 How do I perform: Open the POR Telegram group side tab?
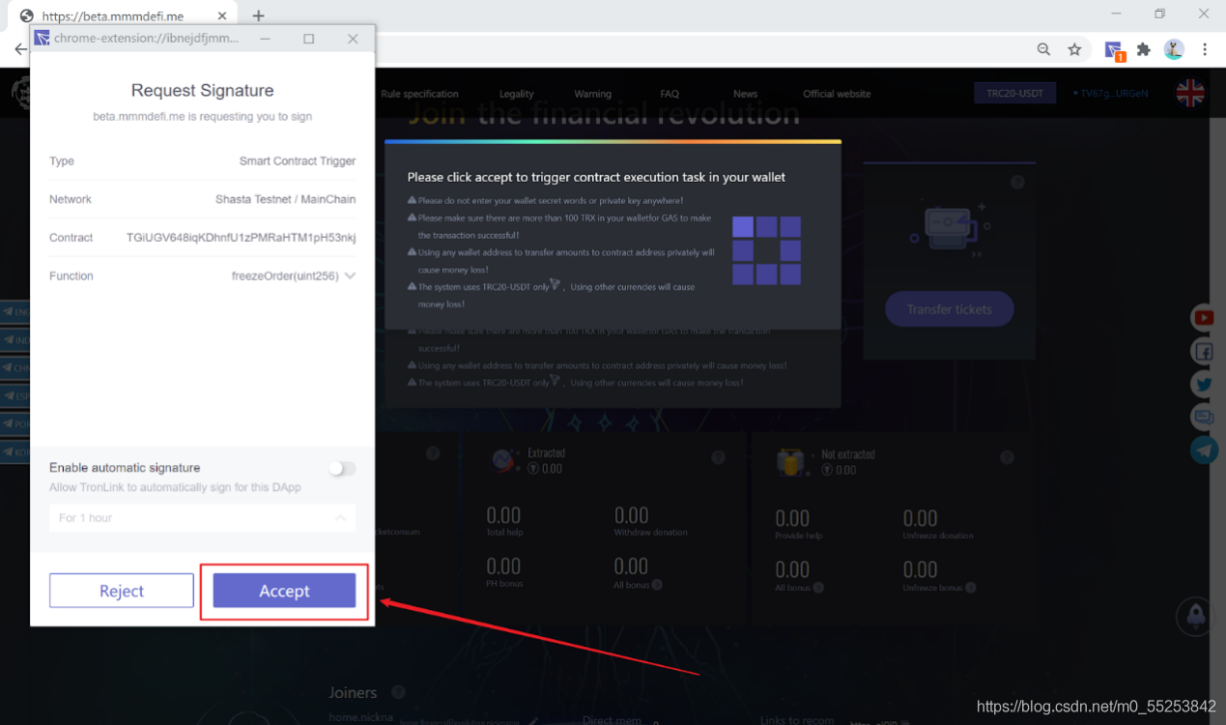point(14,424)
